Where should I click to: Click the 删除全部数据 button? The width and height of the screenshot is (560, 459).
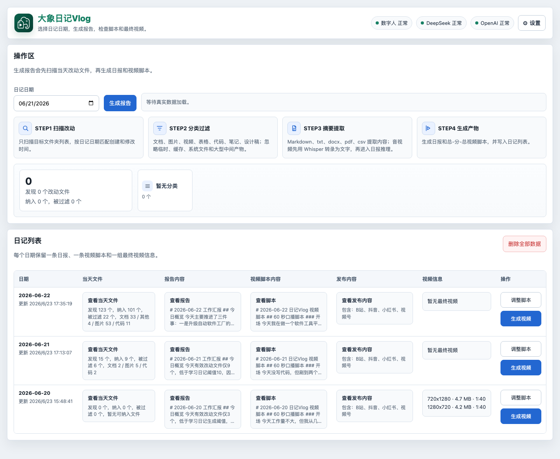pos(524,244)
